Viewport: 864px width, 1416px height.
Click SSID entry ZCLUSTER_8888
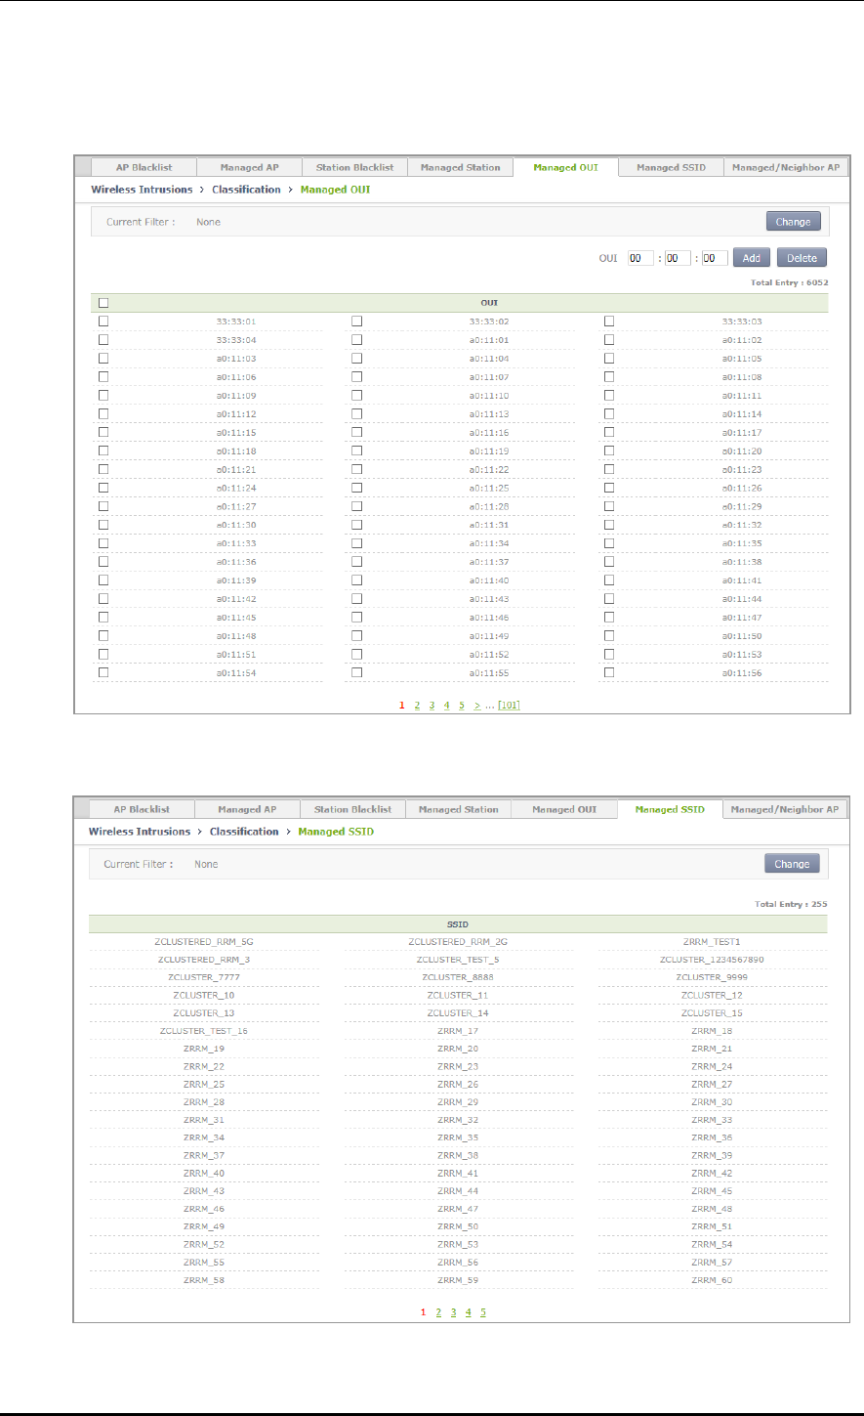(458, 977)
